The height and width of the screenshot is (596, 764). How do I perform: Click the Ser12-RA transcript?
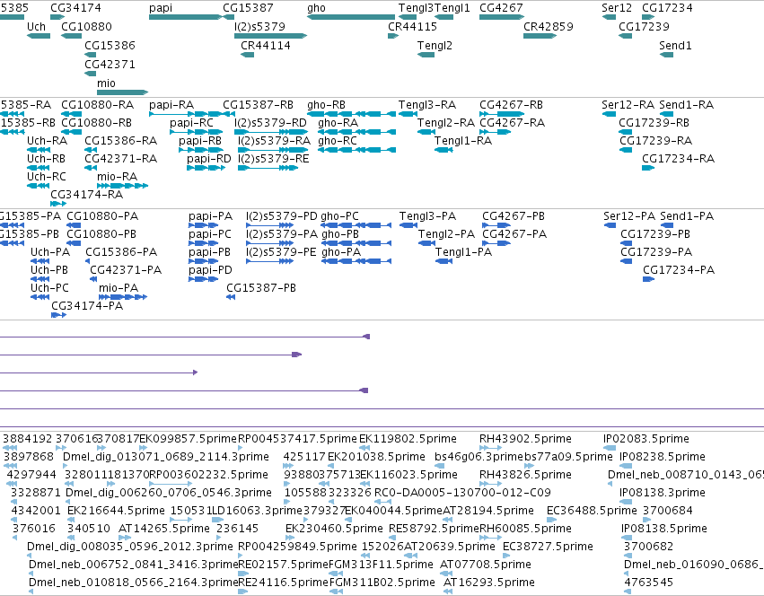tap(609, 114)
